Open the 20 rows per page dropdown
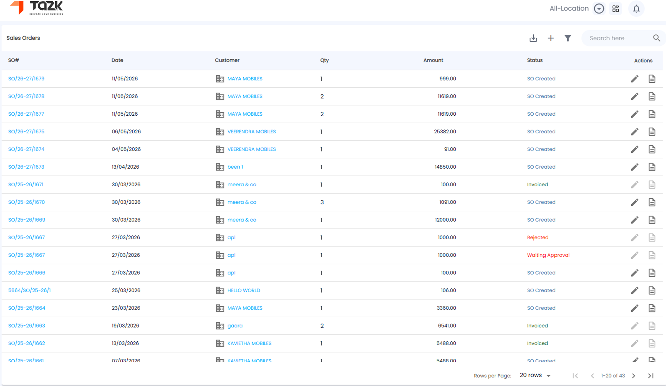The image size is (666, 386). click(535, 375)
